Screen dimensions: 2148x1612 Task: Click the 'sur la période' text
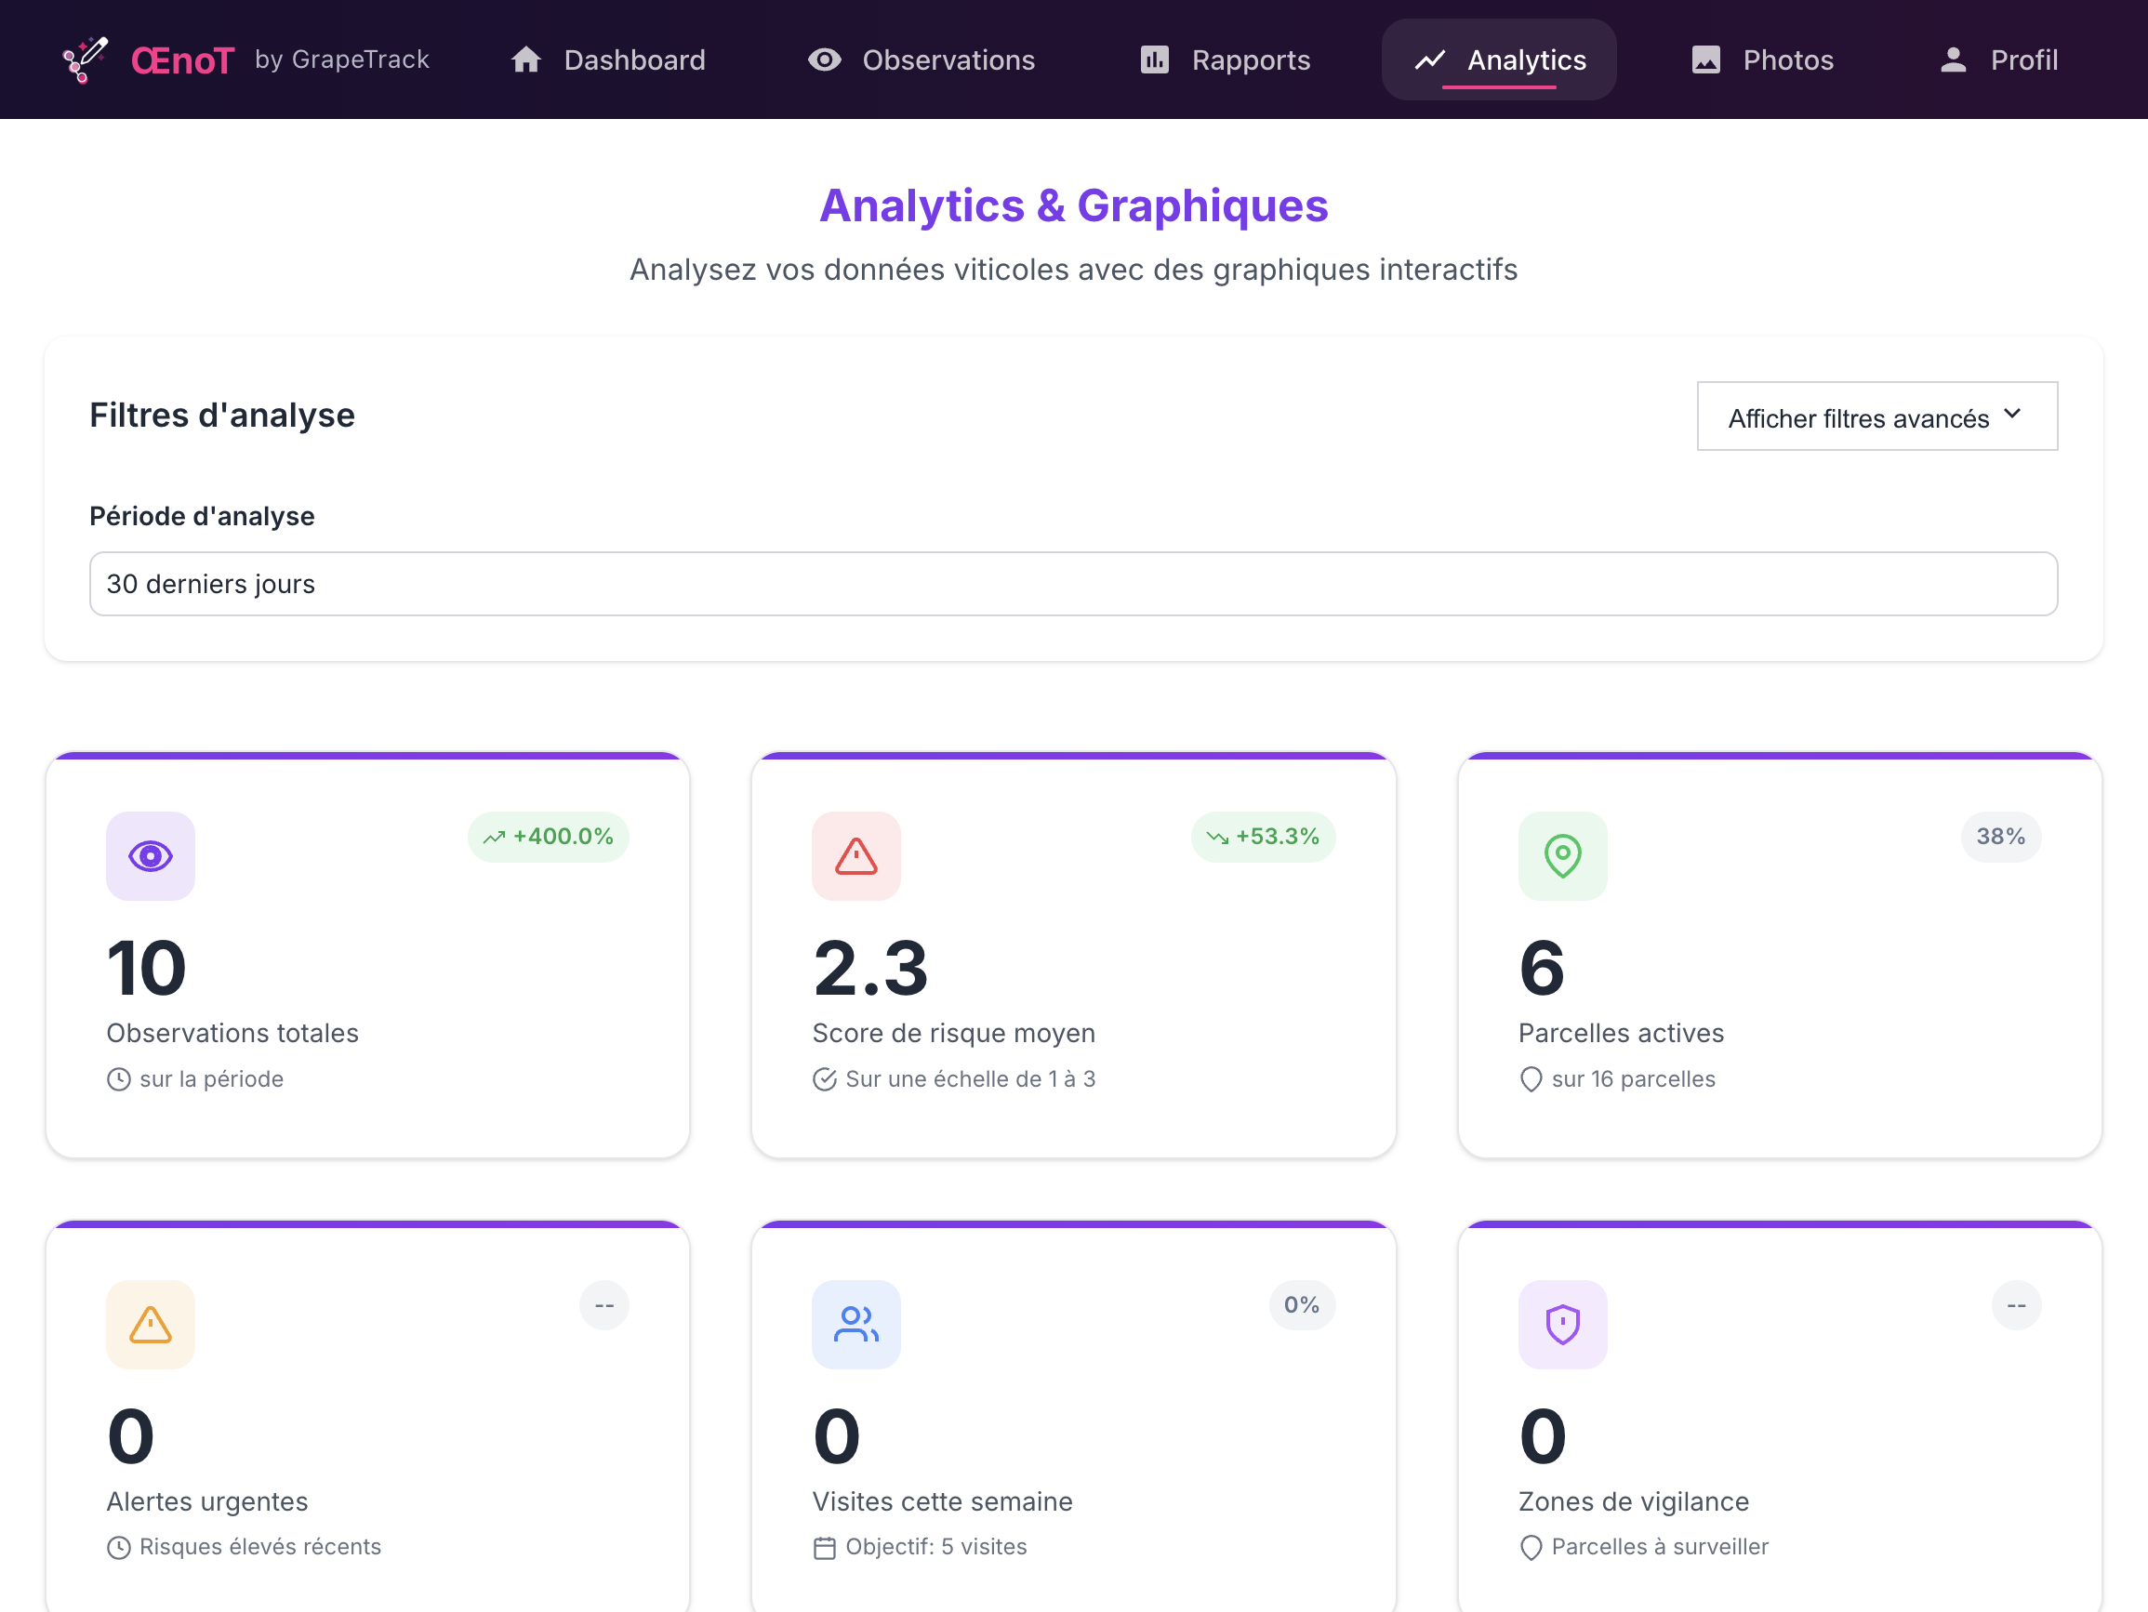click(212, 1079)
